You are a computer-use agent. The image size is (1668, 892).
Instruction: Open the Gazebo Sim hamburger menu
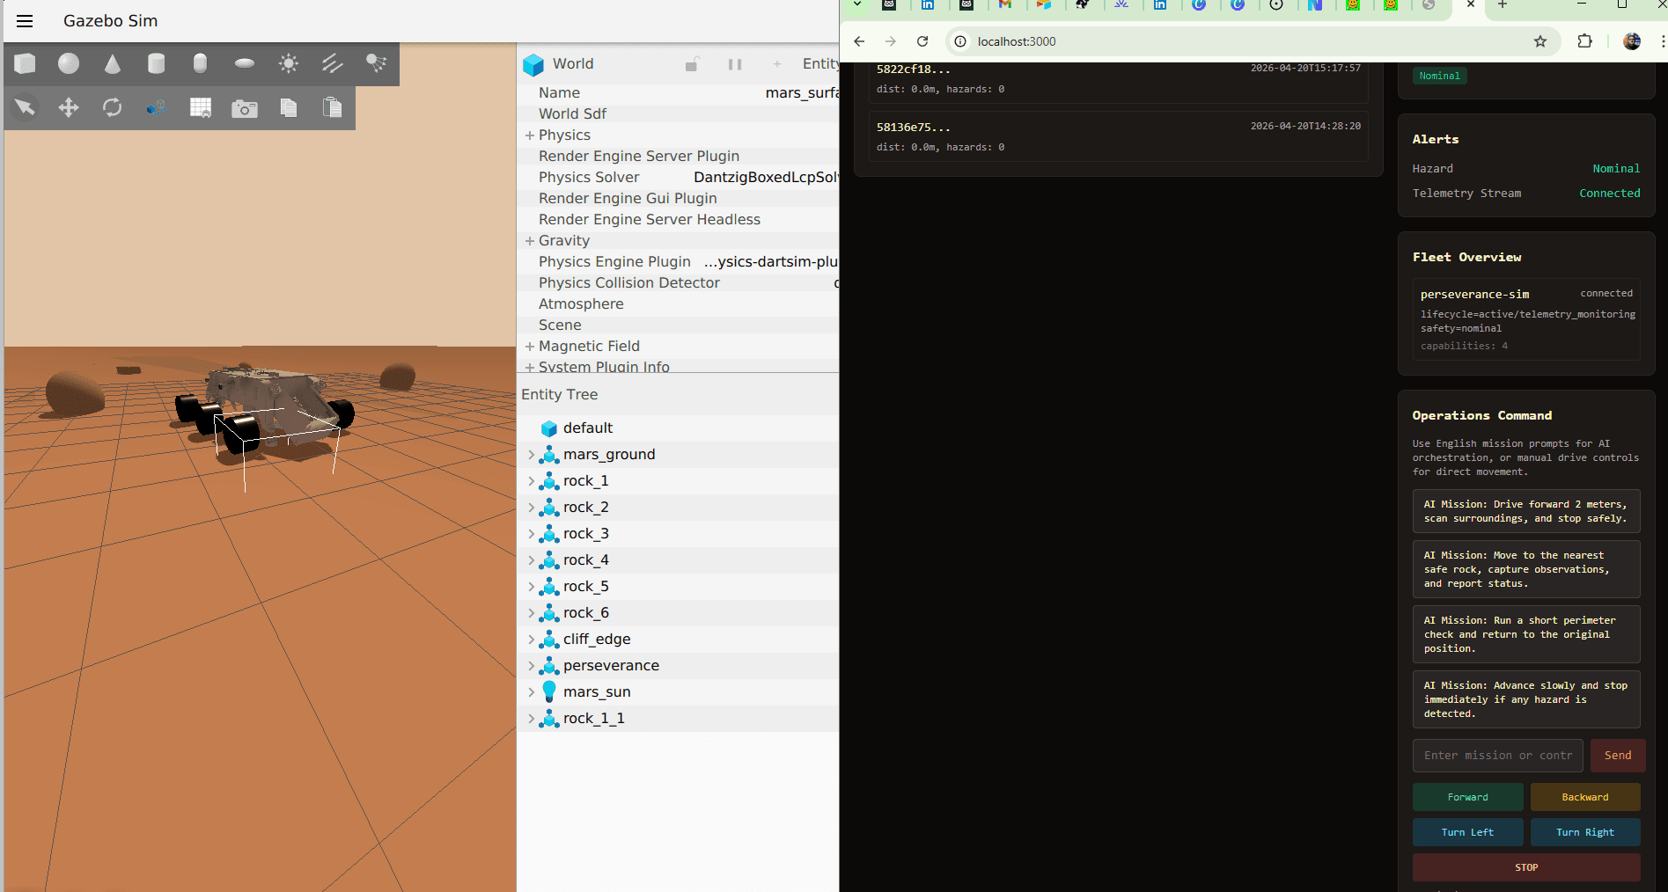(x=25, y=21)
